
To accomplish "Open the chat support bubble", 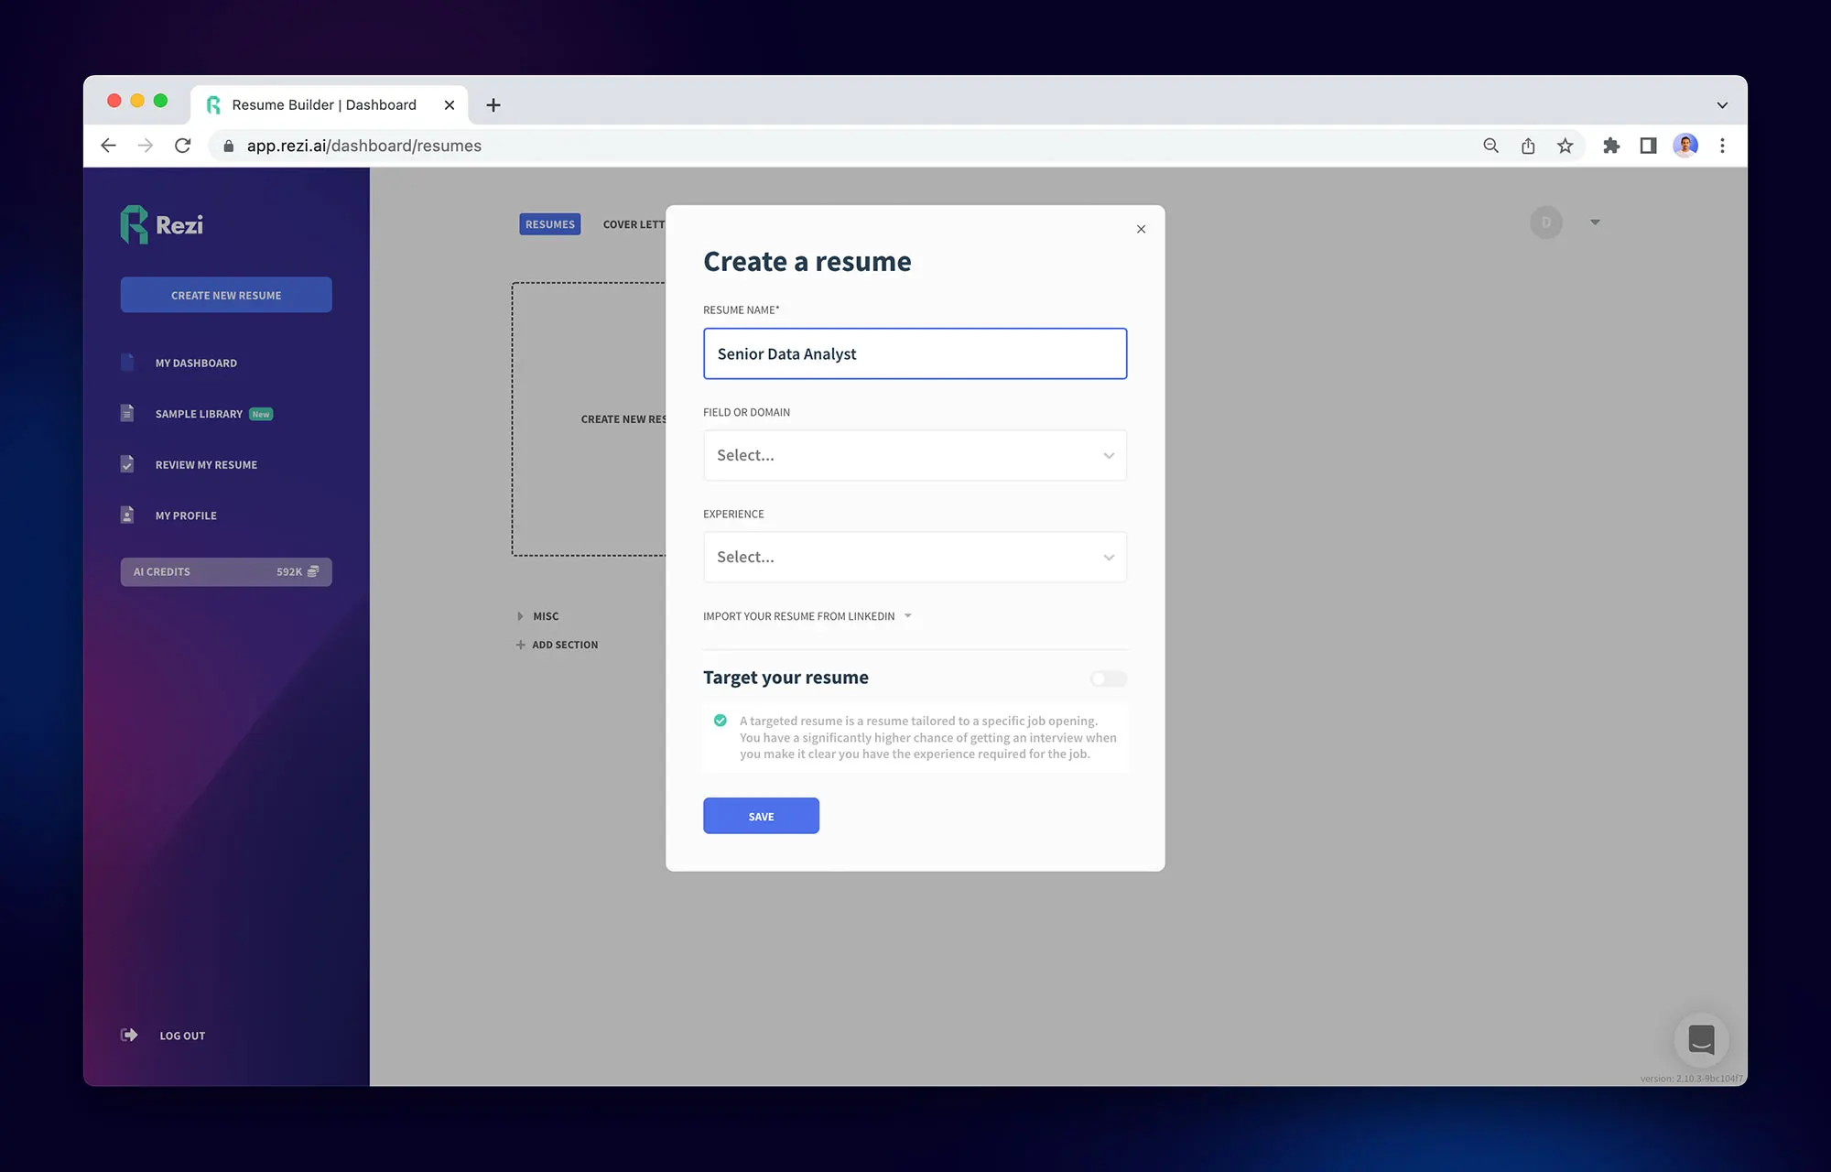I will [x=1702, y=1040].
